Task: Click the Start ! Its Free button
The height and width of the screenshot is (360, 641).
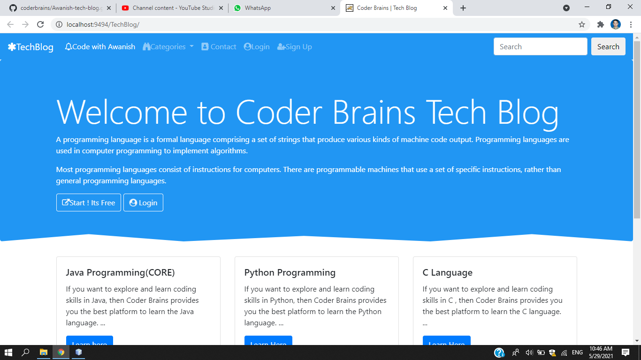Action: [x=89, y=202]
